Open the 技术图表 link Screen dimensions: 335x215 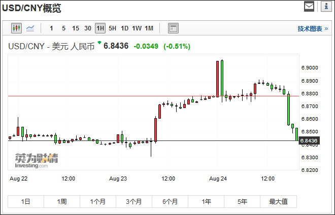(x=313, y=29)
